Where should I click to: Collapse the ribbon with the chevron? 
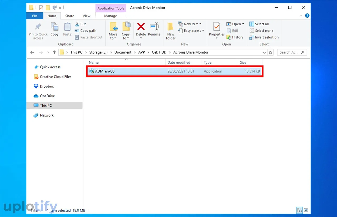(301, 16)
